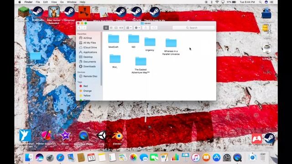Open the Apple menu
292x164 pixels.
(20, 2)
